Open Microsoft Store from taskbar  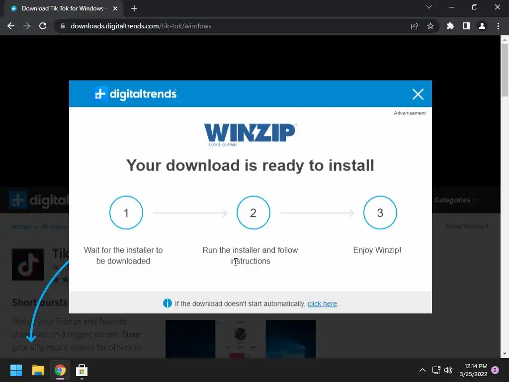[82, 370]
